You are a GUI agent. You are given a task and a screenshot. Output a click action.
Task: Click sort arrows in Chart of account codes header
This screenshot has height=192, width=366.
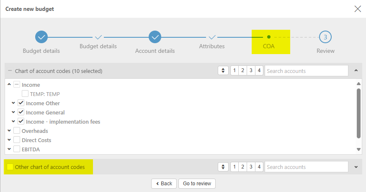pyautogui.click(x=223, y=71)
